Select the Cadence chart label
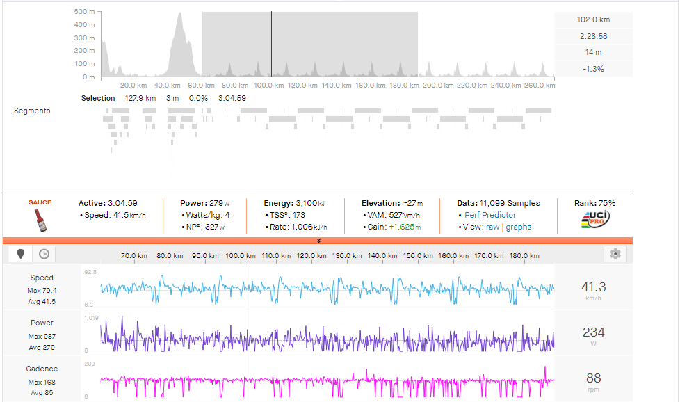Viewport: 680px width, 402px height. coord(42,369)
